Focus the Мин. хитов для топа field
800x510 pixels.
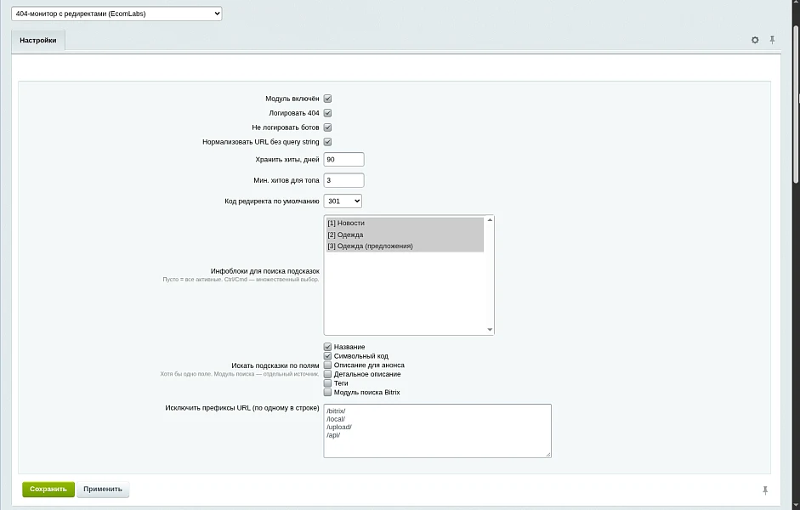tap(343, 180)
